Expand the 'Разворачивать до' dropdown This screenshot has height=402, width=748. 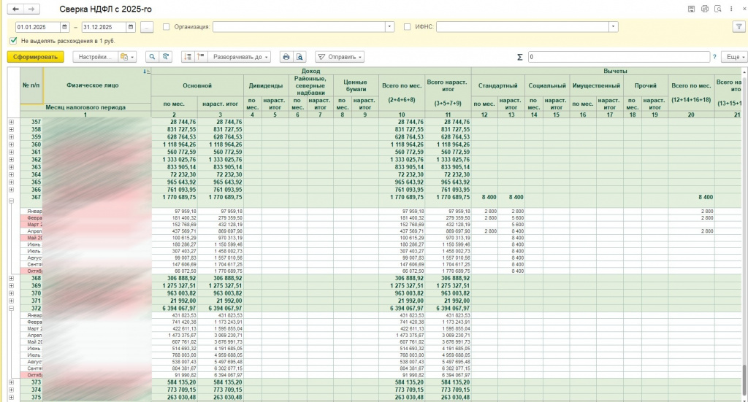pyautogui.click(x=241, y=57)
